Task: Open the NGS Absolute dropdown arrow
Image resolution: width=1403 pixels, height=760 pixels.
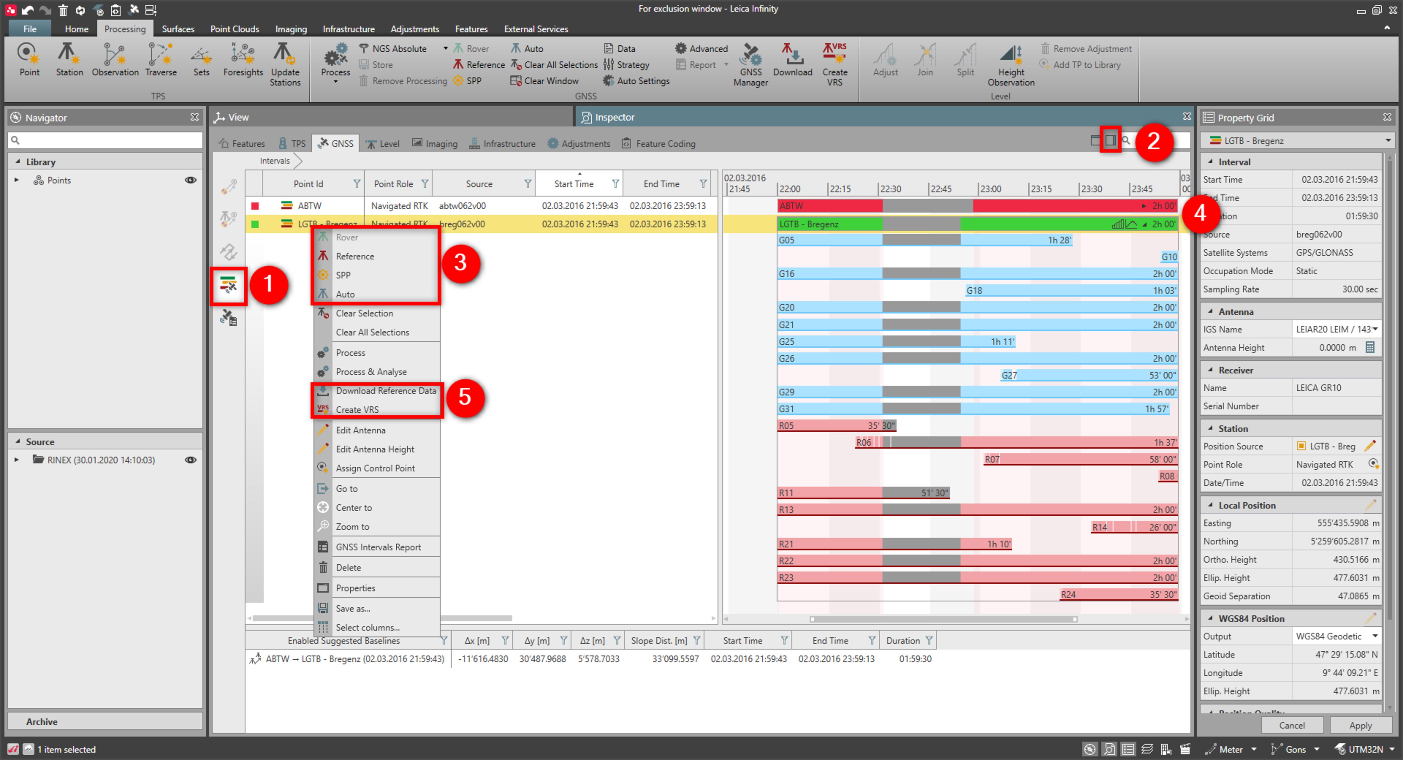Action: [x=445, y=49]
